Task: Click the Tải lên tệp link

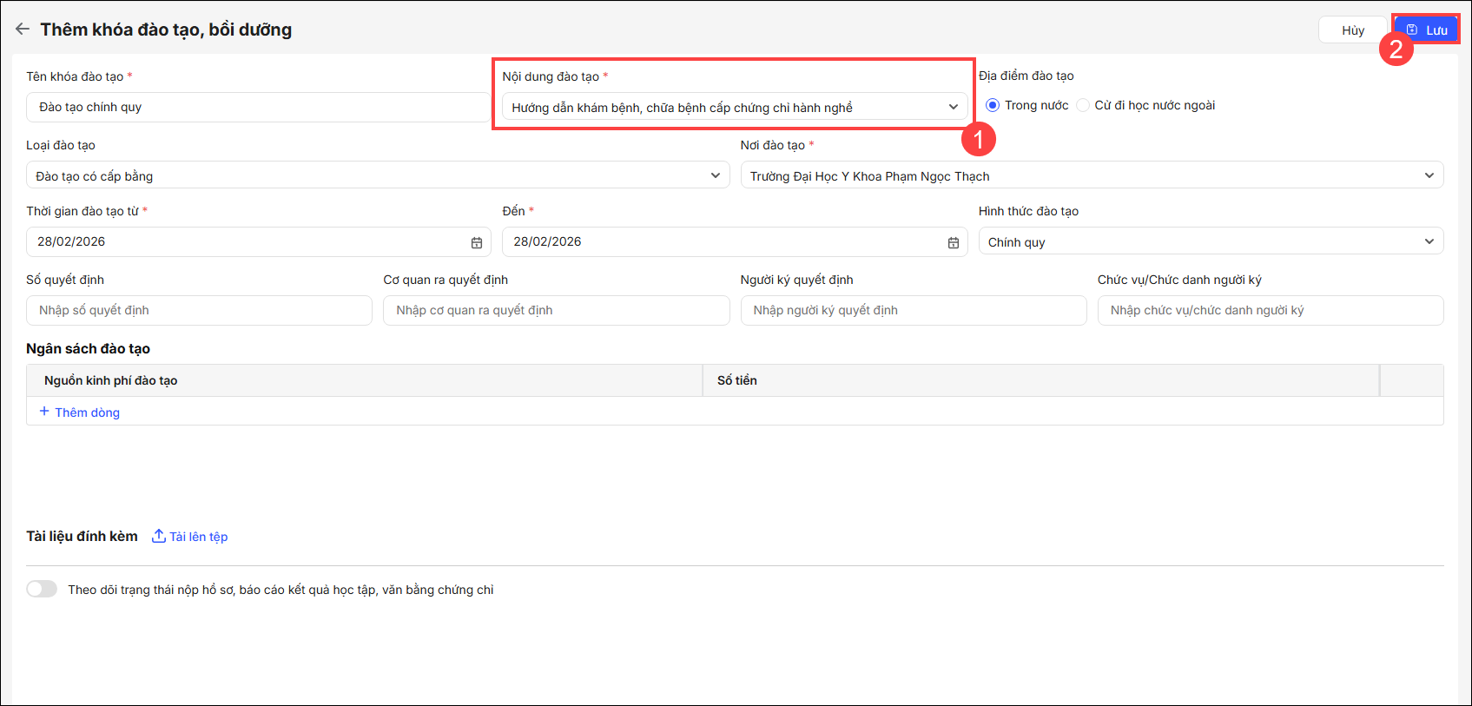Action: (x=198, y=537)
